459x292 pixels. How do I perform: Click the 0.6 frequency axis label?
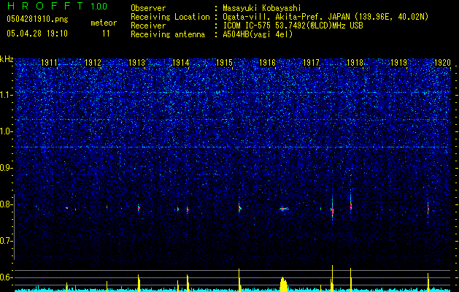click(7, 277)
